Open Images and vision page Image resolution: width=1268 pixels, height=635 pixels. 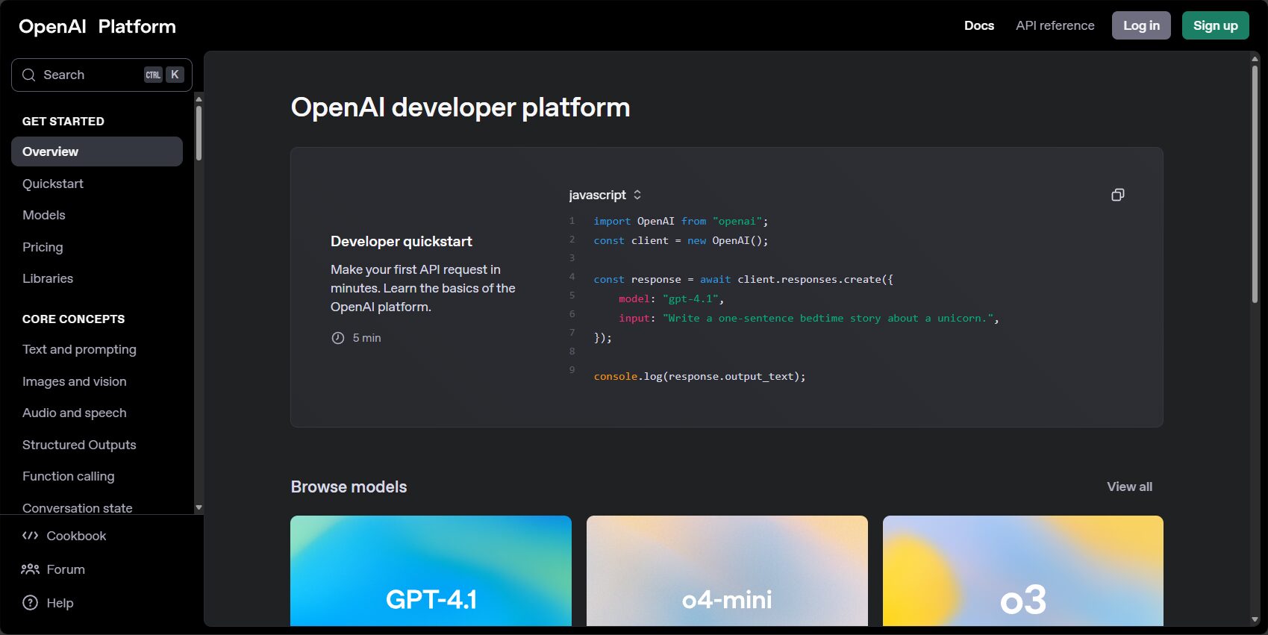coord(75,381)
